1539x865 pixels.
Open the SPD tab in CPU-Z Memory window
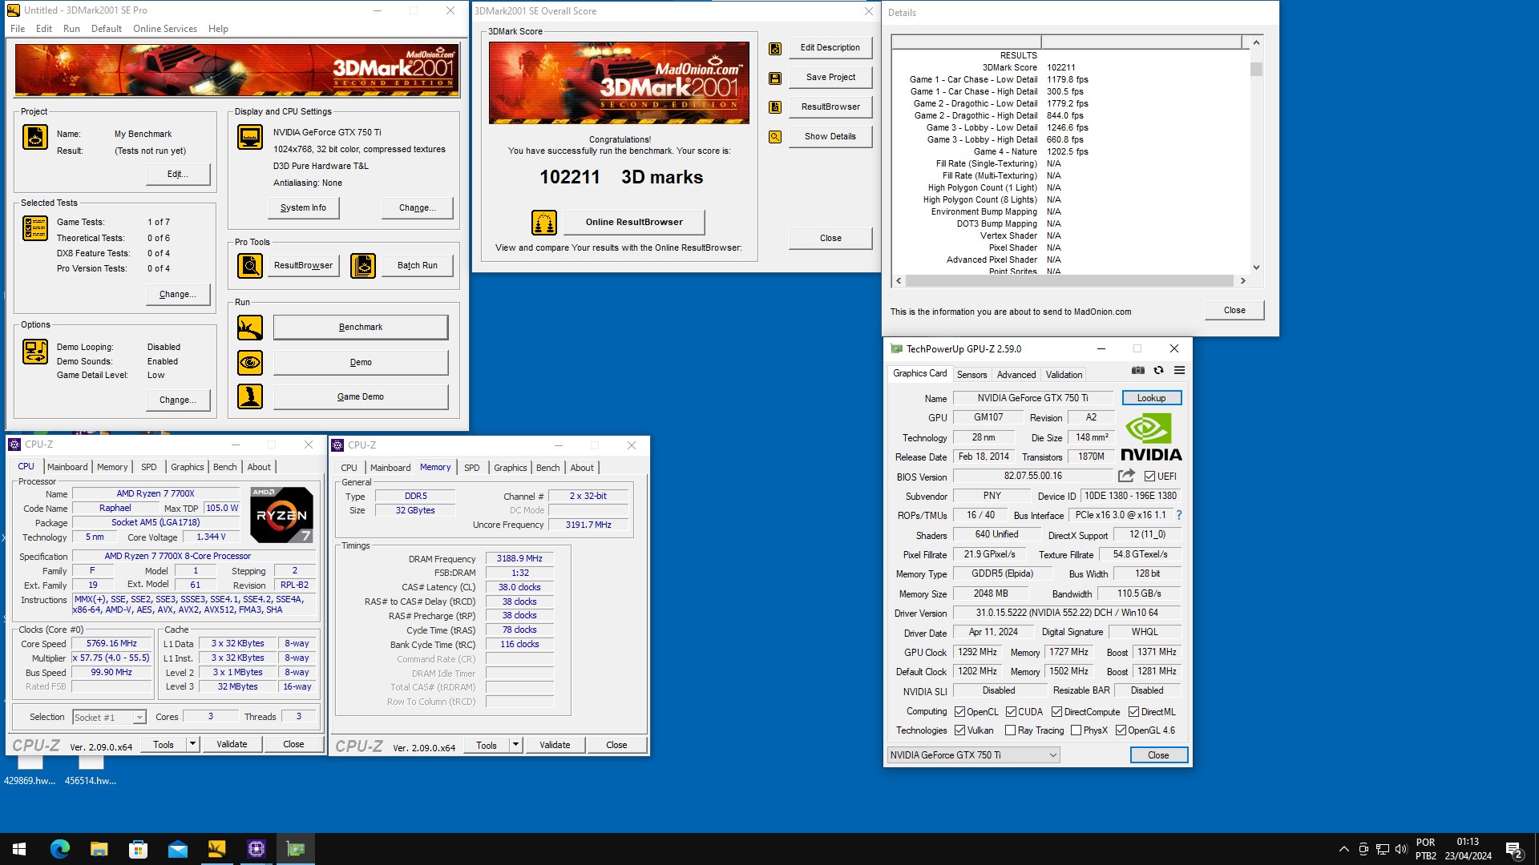click(x=471, y=468)
